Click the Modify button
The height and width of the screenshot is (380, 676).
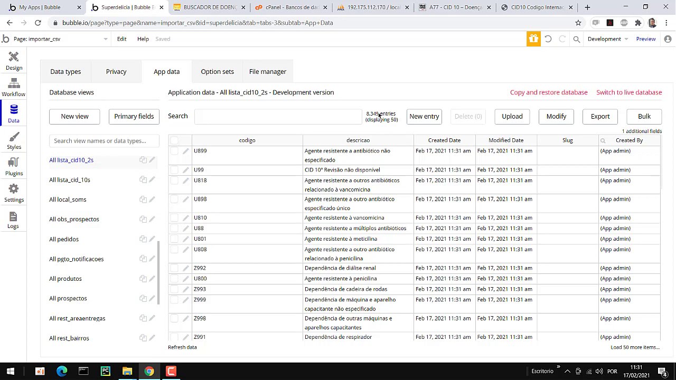[556, 117]
